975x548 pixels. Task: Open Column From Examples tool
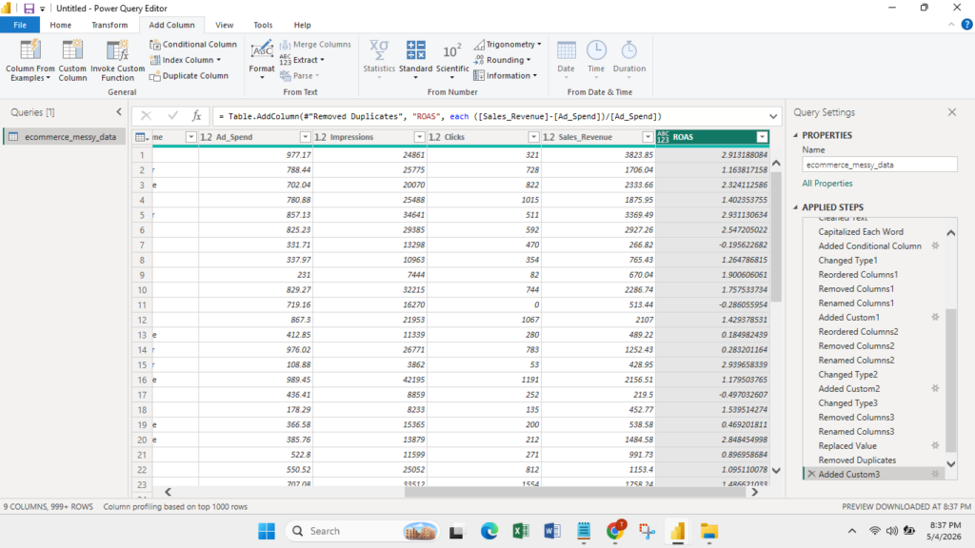[30, 60]
